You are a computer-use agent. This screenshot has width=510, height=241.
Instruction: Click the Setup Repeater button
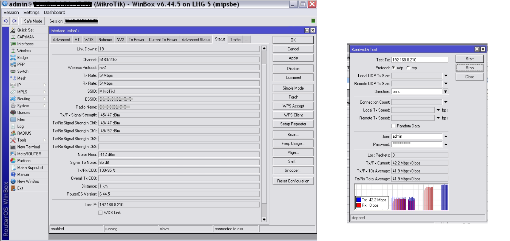point(293,124)
